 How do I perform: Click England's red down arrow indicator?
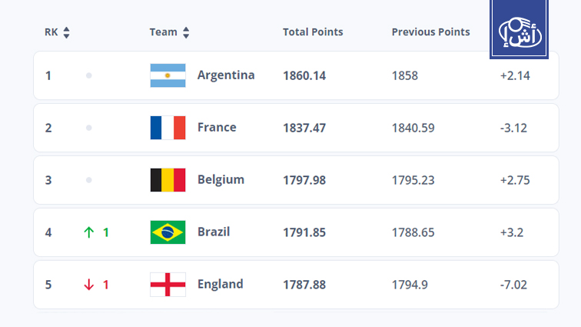(x=88, y=285)
